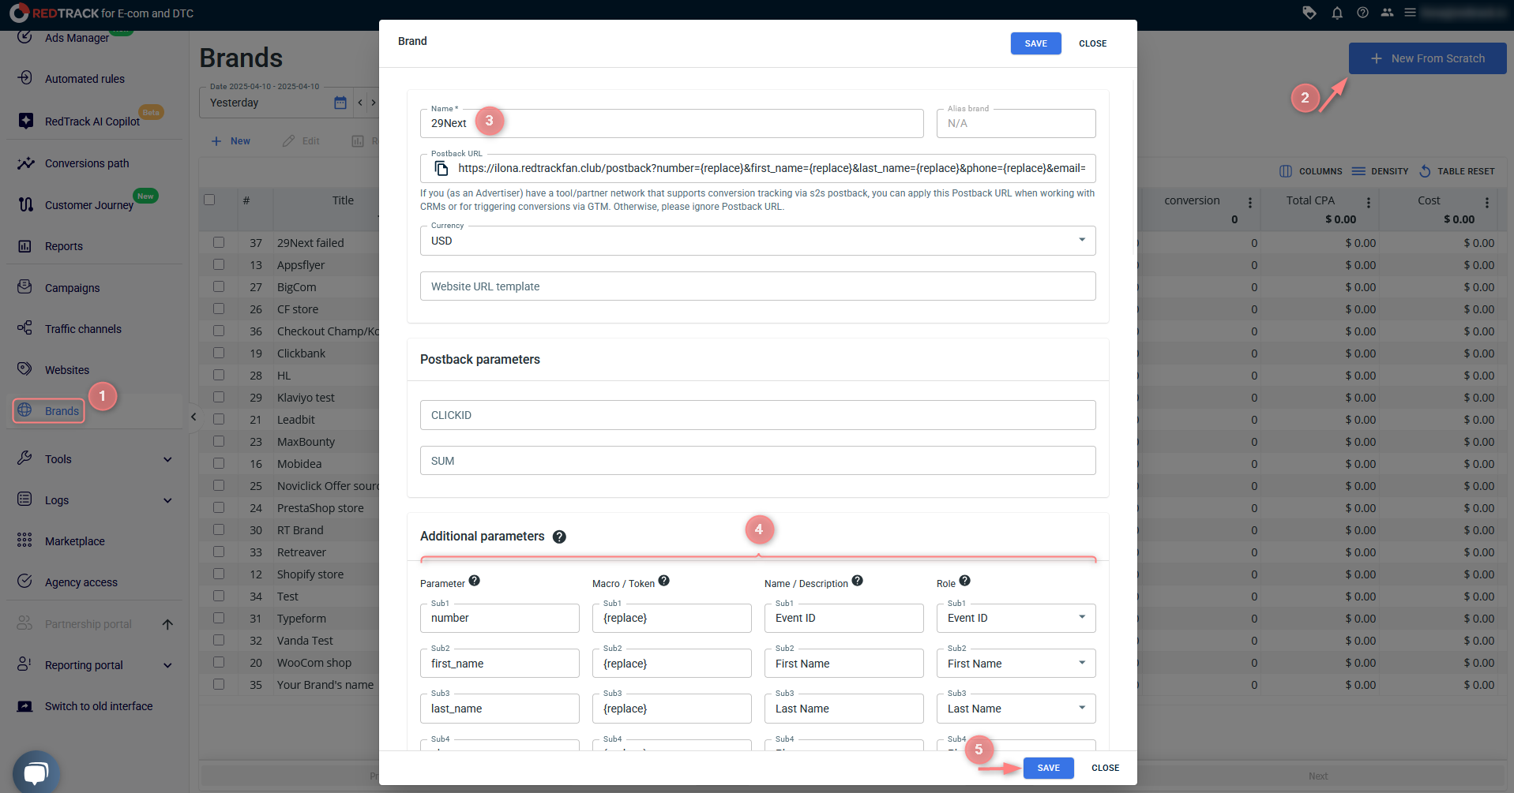Click the Edit pencil toolbar item
The height and width of the screenshot is (793, 1514).
pos(301,141)
